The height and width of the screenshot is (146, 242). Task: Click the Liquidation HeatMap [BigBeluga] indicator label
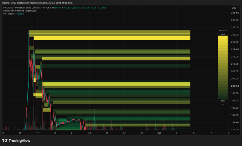(x=20, y=11)
